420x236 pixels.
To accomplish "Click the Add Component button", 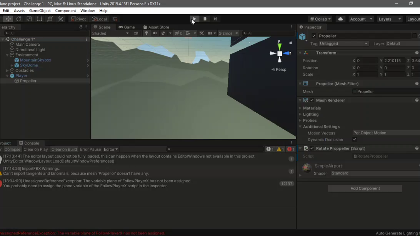I will (x=365, y=188).
